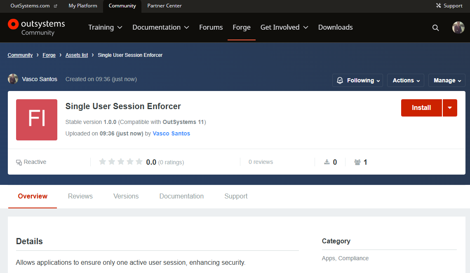Image resolution: width=470 pixels, height=273 pixels.
Task: Click the Created on 09:36 text
Action: (101, 79)
